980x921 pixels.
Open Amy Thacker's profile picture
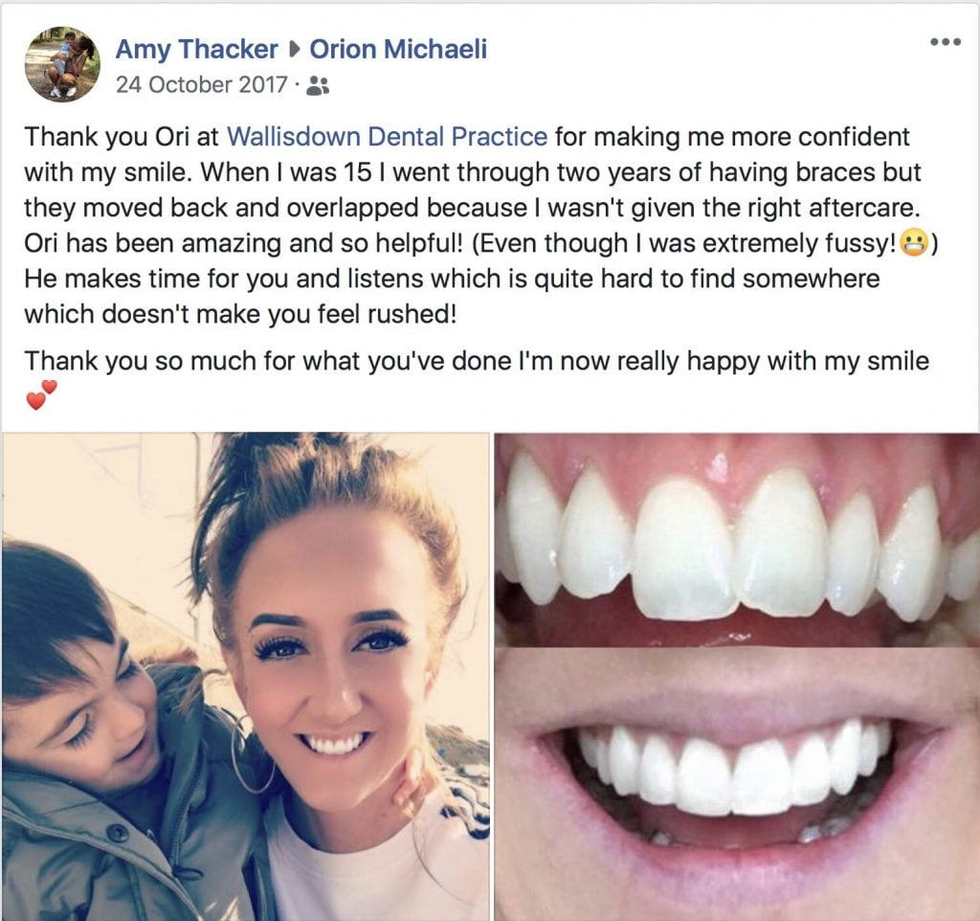[62, 64]
